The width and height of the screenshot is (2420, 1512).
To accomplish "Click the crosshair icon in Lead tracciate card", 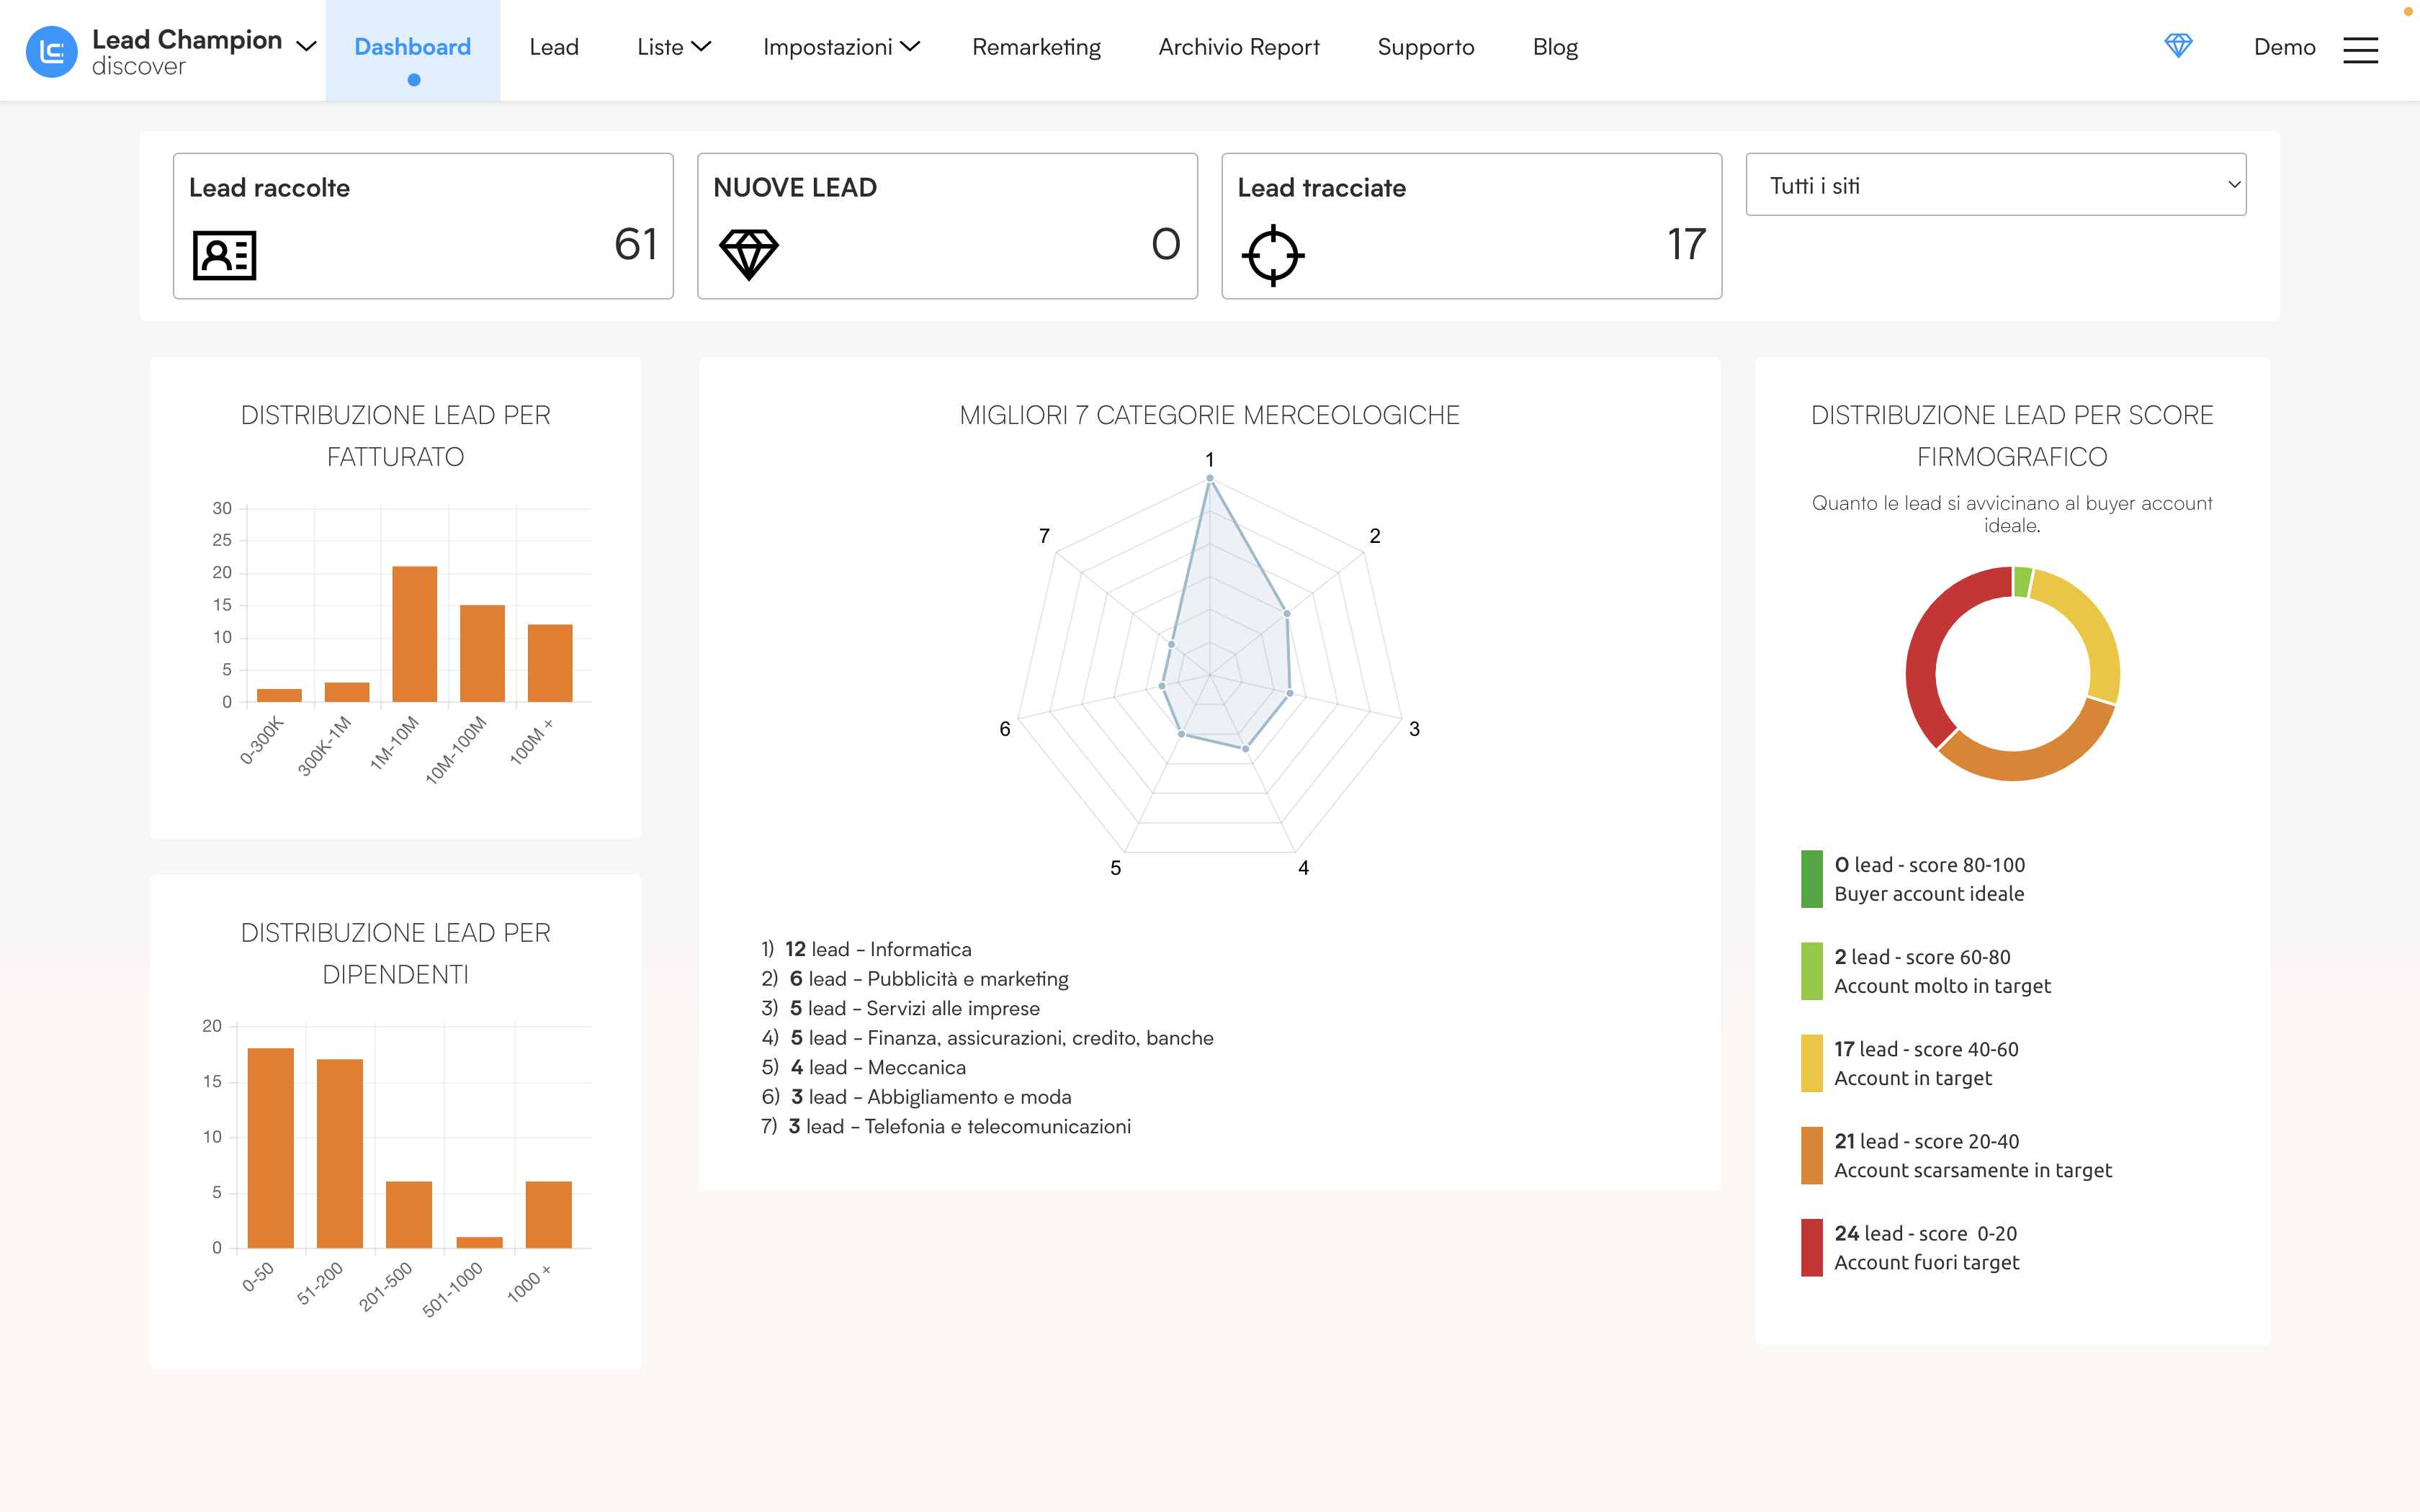I will (1273, 255).
